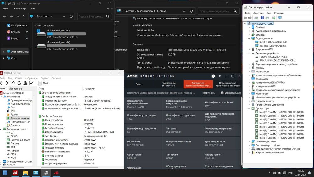
Task: Select Датчики in AIDA64 tree
Action: click(15, 125)
